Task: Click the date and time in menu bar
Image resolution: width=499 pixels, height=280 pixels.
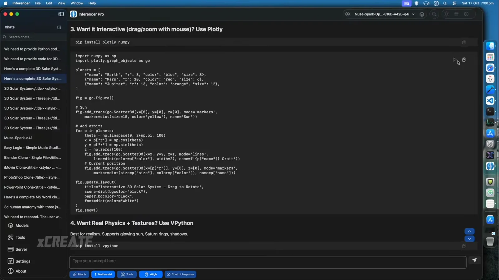Action: pyautogui.click(x=477, y=3)
